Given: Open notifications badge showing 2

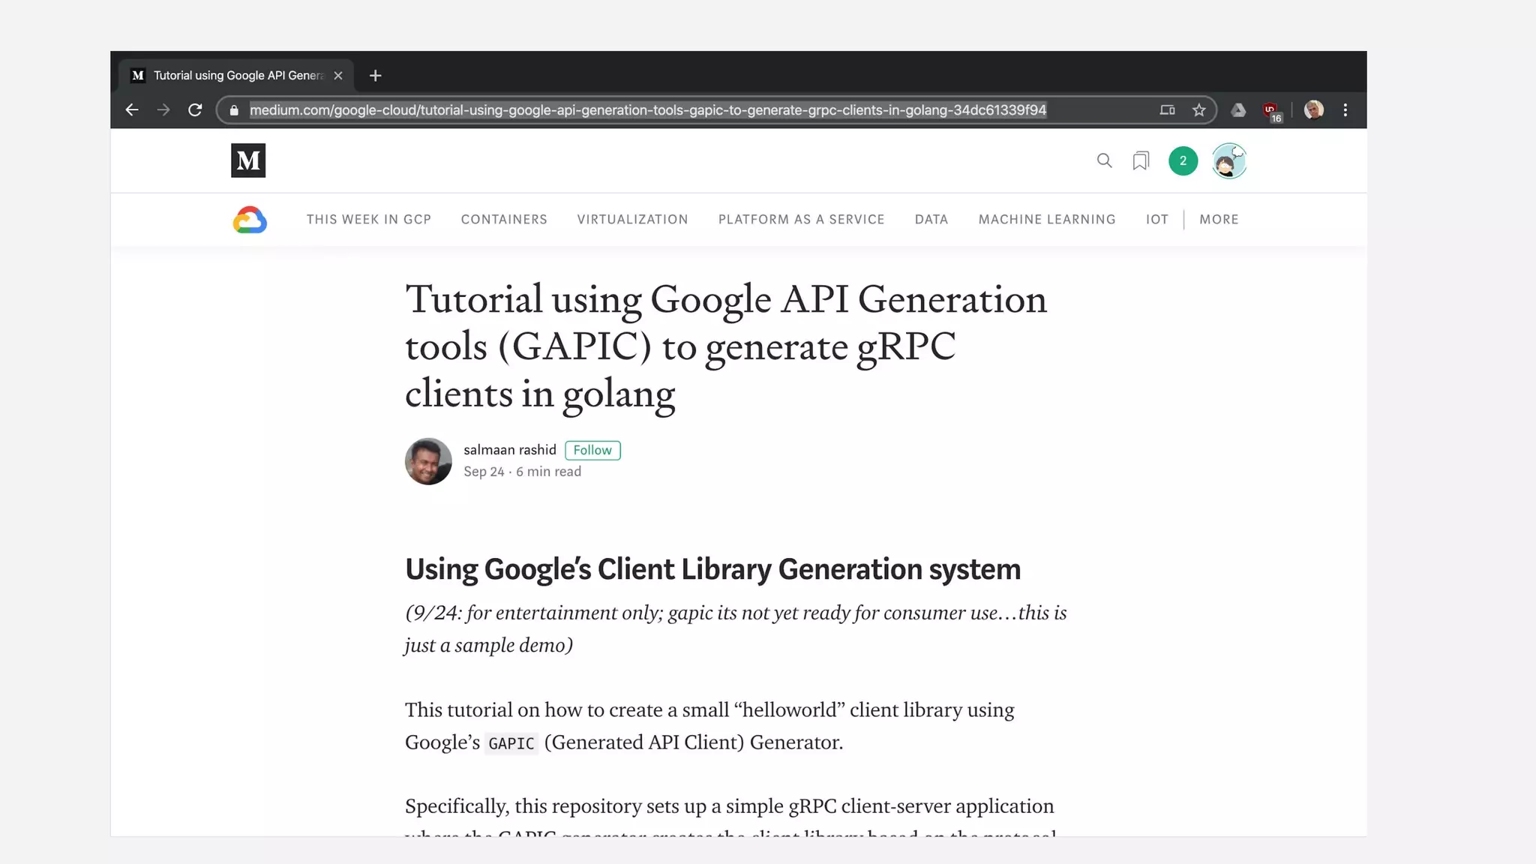Looking at the screenshot, I should pyautogui.click(x=1183, y=160).
